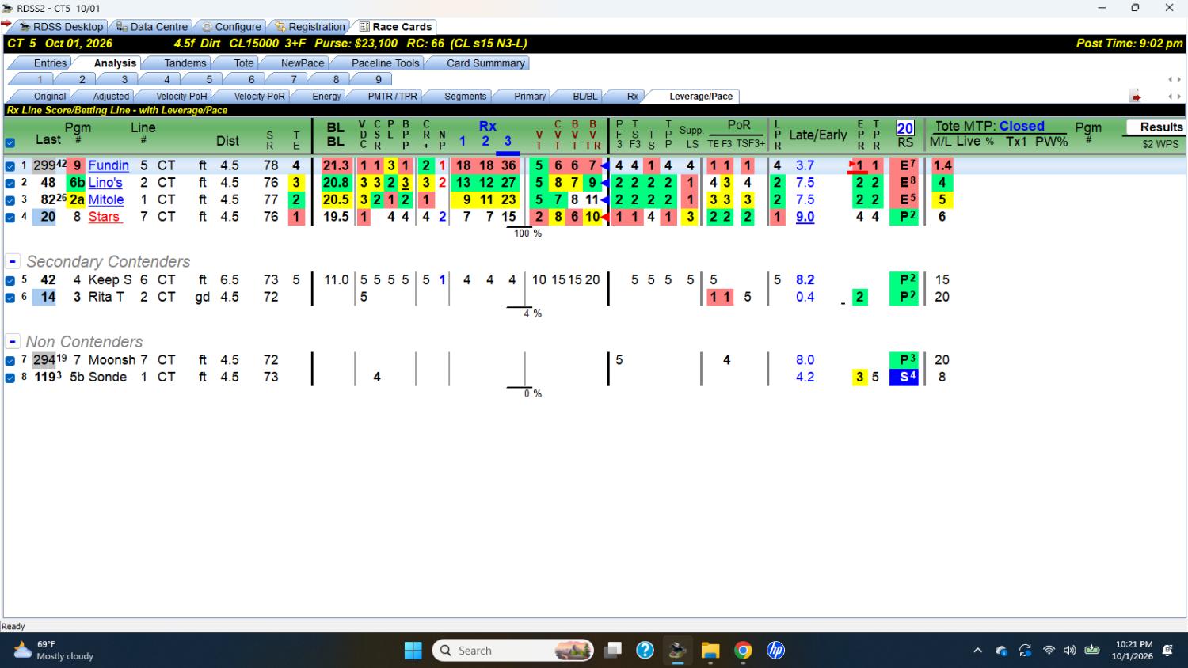Open File Explorer from taskbar
1188x668 pixels.
[x=710, y=651]
